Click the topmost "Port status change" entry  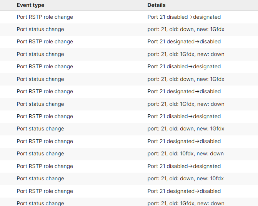pyautogui.click(x=40, y=29)
